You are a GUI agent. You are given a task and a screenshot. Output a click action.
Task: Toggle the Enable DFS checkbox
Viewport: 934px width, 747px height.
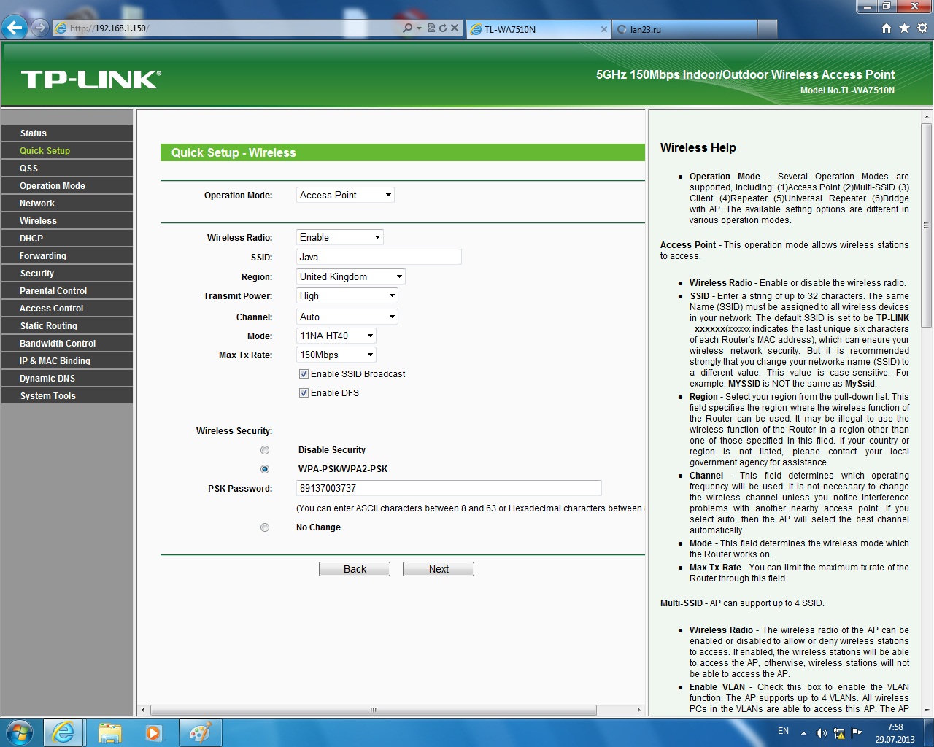[x=304, y=393]
